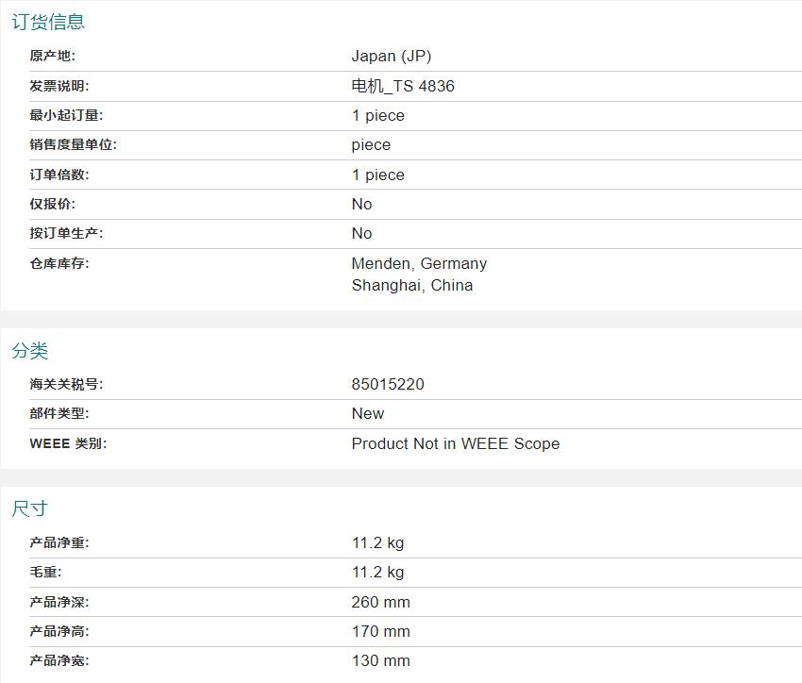Select the Japan (JP) origin value
Viewport: 802px width, 683px height.
click(x=391, y=56)
